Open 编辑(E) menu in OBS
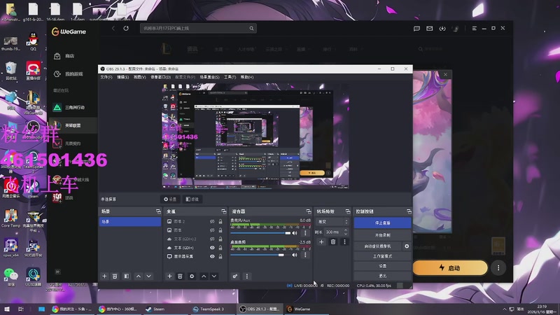The height and width of the screenshot is (315, 560). [122, 77]
